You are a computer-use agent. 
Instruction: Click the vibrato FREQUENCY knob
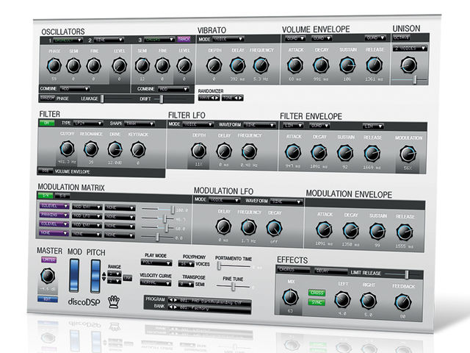click(261, 65)
